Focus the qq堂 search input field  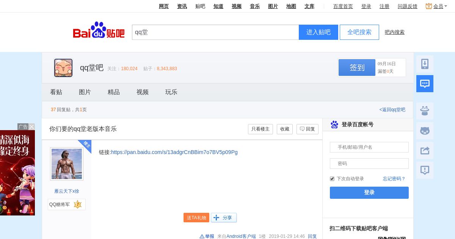[215, 32]
